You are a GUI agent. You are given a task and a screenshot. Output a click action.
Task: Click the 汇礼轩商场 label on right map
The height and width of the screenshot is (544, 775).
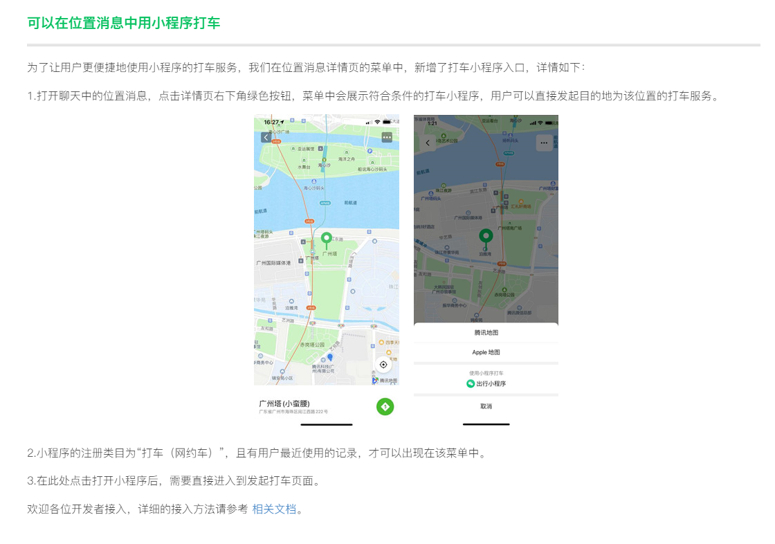pos(521,207)
